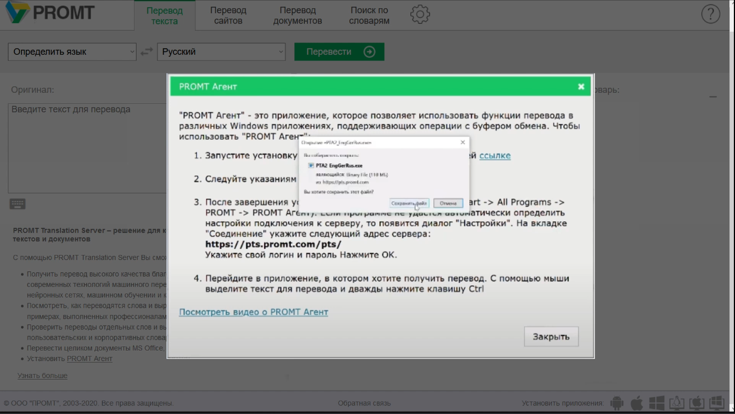The width and height of the screenshot is (735, 414).
Task: Click the Закрыть button
Action: 551,337
